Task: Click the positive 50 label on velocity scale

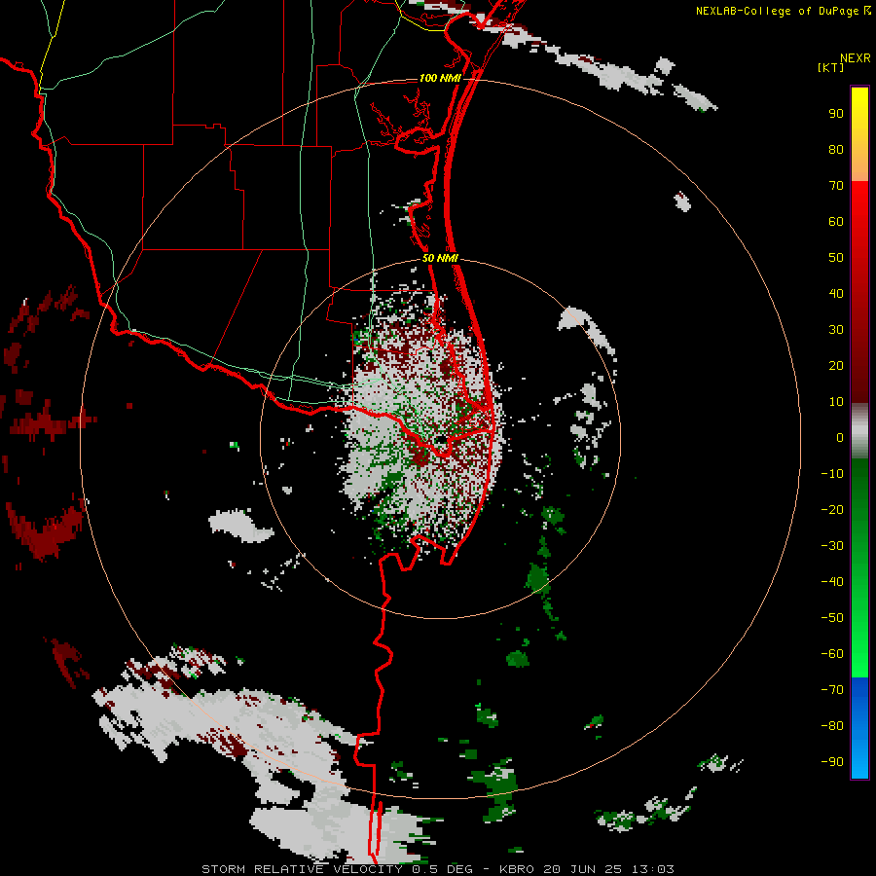Action: coord(836,258)
